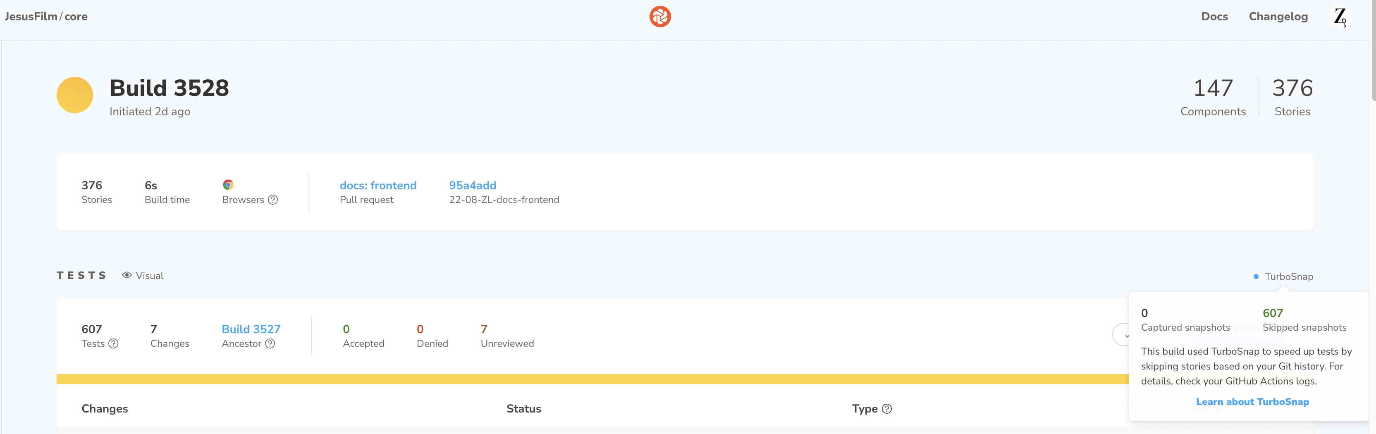Click help icon next to Ancestor
The width and height of the screenshot is (1376, 434).
270,344
